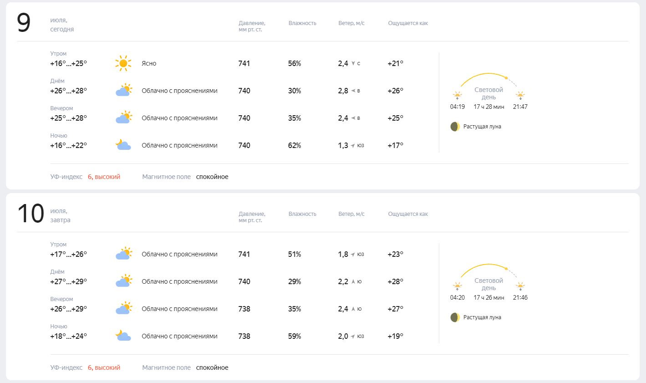Screen dimensions: 646x383
Task: Click the large date number 9
Action: pyautogui.click(x=24, y=23)
